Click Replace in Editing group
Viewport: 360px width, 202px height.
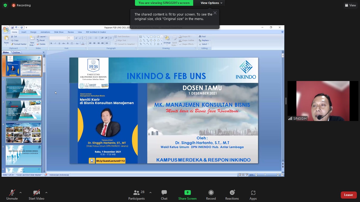(x=204, y=40)
